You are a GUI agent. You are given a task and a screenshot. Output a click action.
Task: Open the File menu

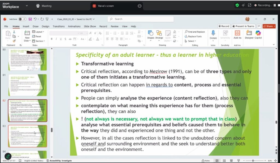(x=6, y=26)
